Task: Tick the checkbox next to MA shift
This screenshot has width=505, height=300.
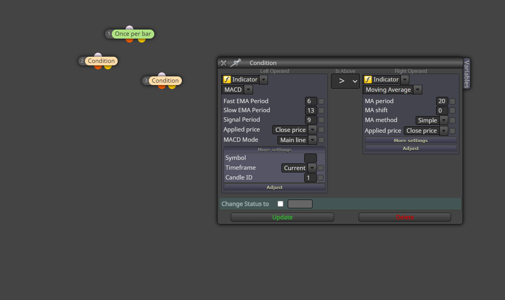Action: [x=452, y=111]
